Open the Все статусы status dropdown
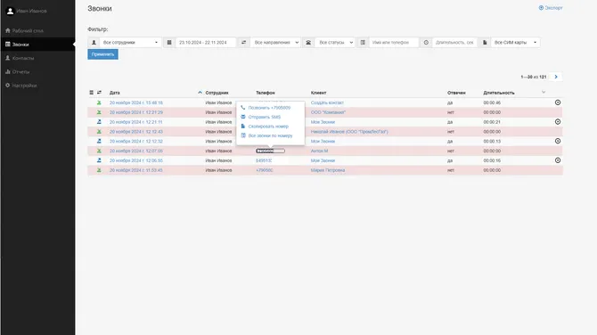Screen dimensions: 597x335 coord(335,43)
